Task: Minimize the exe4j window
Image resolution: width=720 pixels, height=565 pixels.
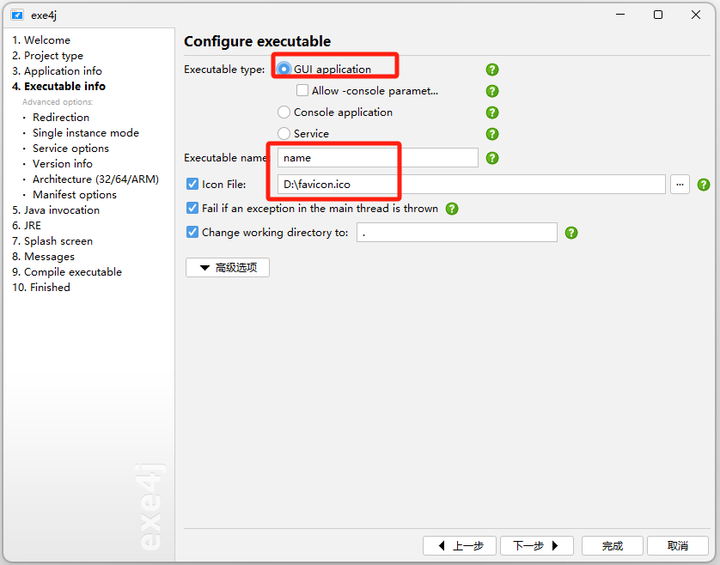Action: (620, 15)
